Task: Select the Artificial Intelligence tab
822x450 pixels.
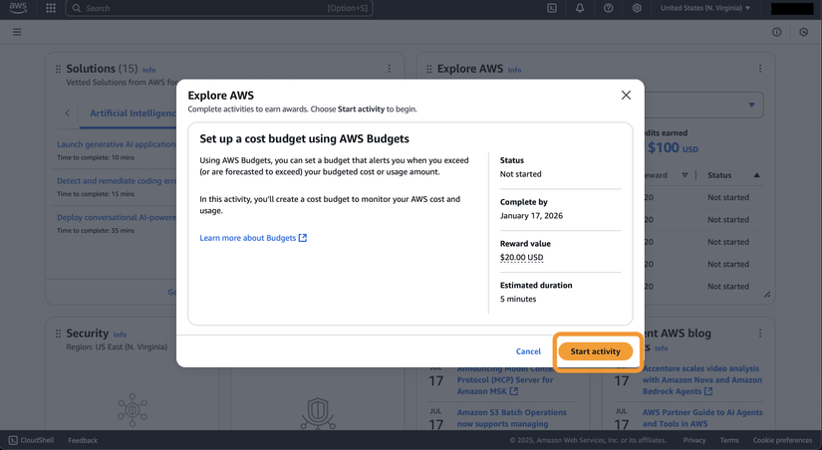Action: [133, 113]
